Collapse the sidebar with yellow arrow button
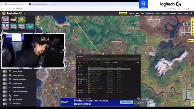This screenshot has height=109, width=194. pyautogui.click(x=38, y=19)
